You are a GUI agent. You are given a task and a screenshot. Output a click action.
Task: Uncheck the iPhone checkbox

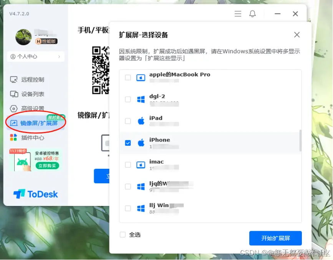[x=128, y=143]
